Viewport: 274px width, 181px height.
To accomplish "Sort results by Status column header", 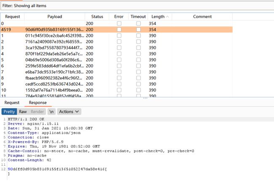I will point(97,16).
